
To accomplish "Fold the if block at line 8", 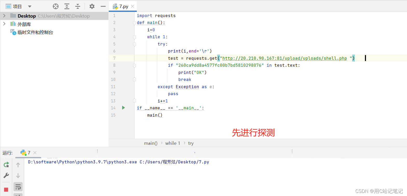I will (134, 66).
